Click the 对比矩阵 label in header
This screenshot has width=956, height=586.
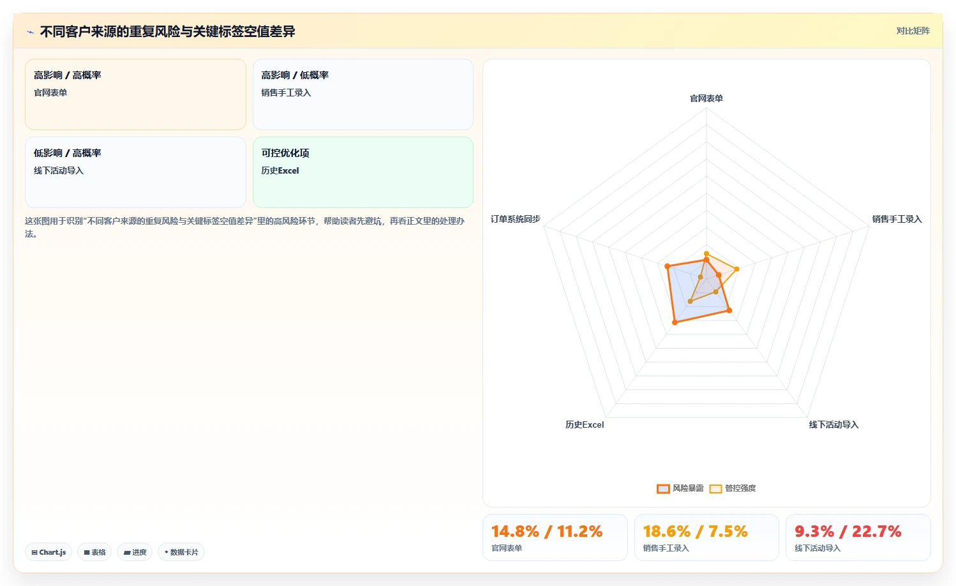click(913, 31)
